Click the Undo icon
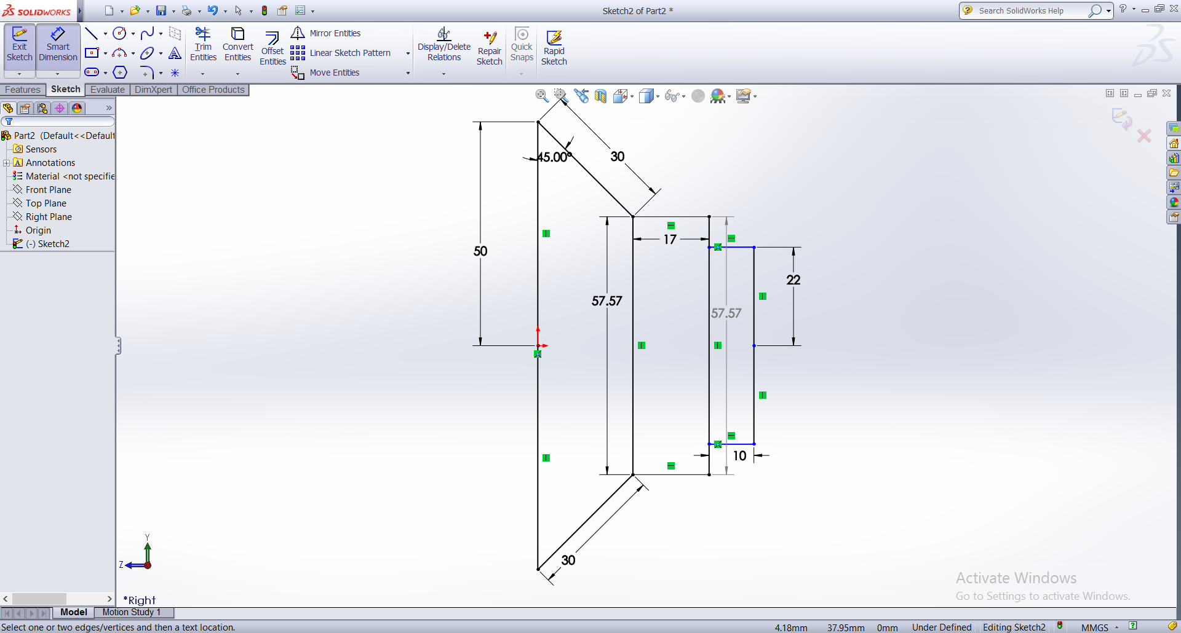 213,10
